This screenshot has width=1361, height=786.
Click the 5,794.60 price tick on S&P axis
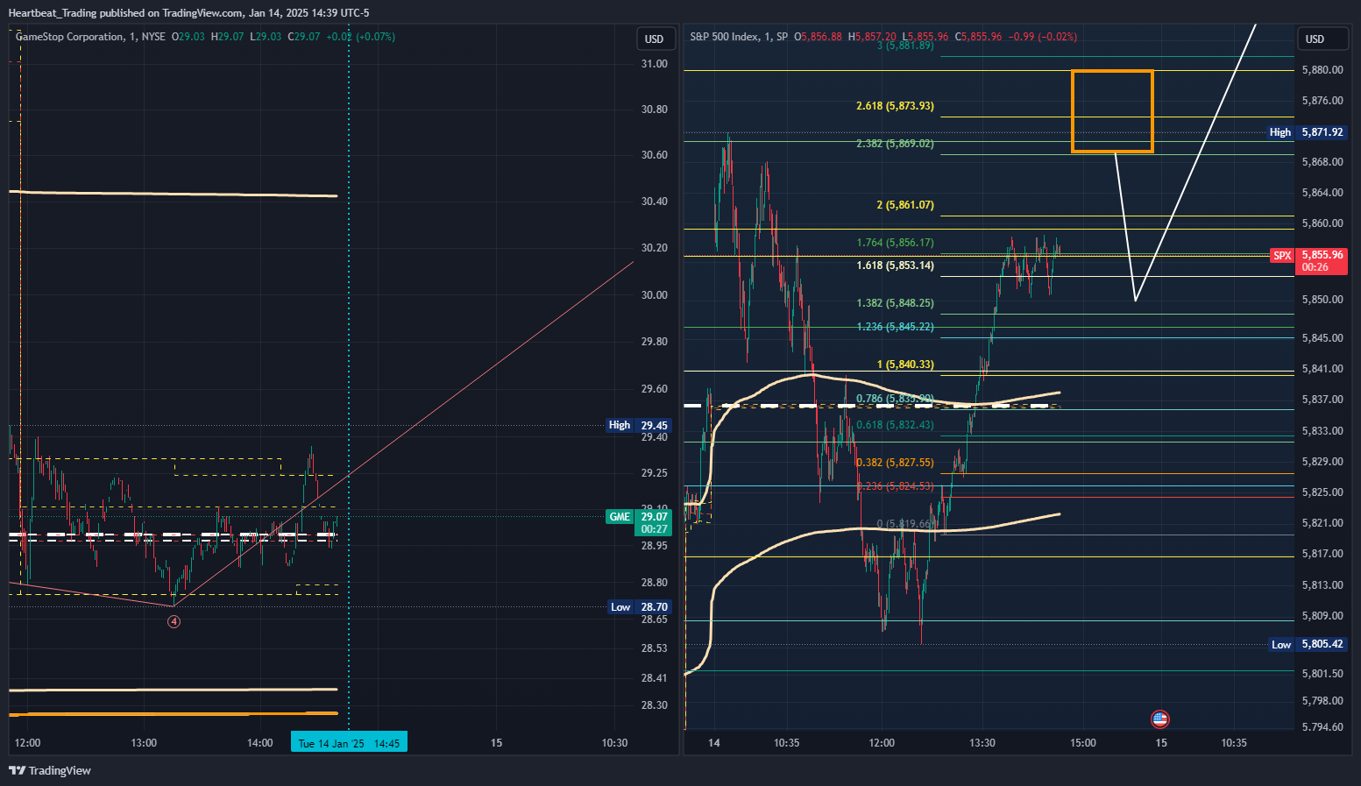point(1322,727)
